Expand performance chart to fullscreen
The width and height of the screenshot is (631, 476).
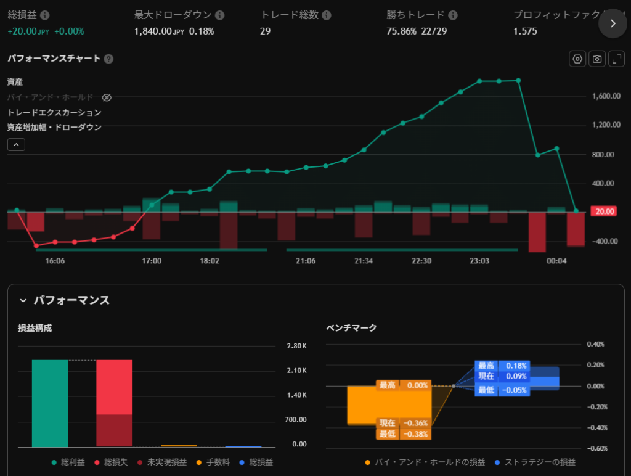[616, 59]
